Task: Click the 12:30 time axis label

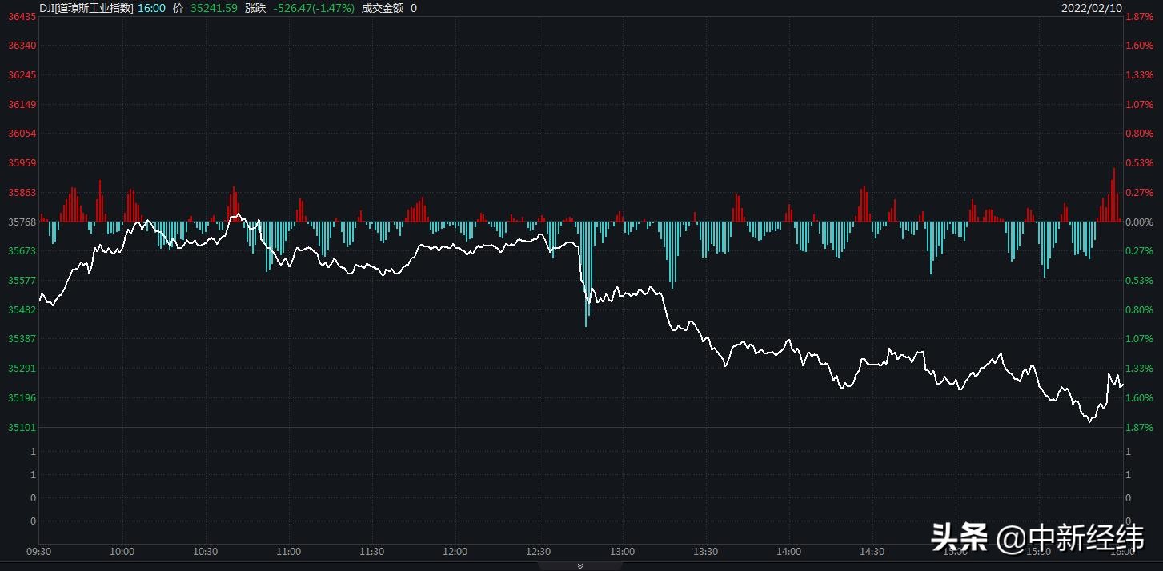Action: 538,552
